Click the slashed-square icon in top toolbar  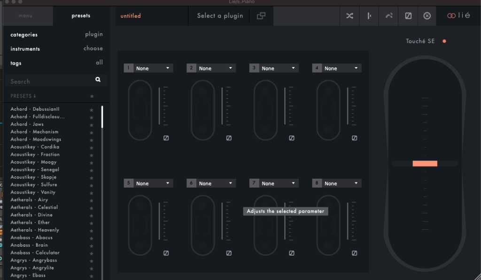pos(408,16)
